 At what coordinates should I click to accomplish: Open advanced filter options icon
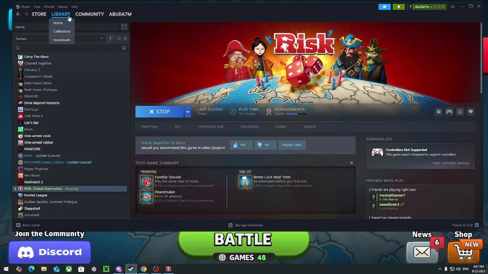point(124,48)
